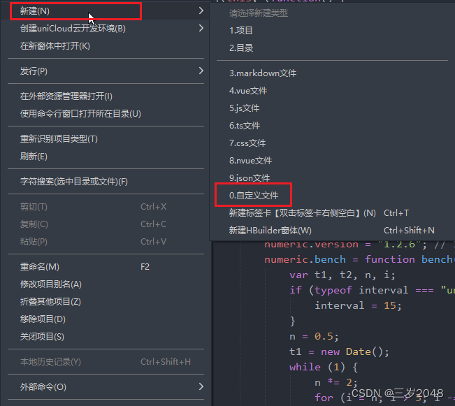
Task: Click code line 't1 = new Date();'
Action: click(339, 351)
